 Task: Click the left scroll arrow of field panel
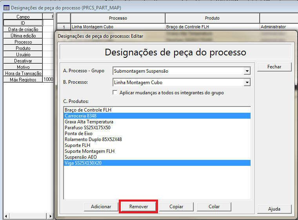tap(6, 216)
